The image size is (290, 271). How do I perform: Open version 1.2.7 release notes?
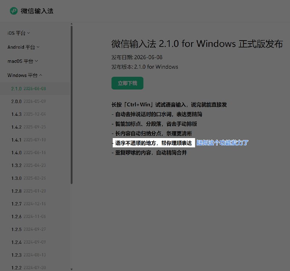[x=29, y=204]
